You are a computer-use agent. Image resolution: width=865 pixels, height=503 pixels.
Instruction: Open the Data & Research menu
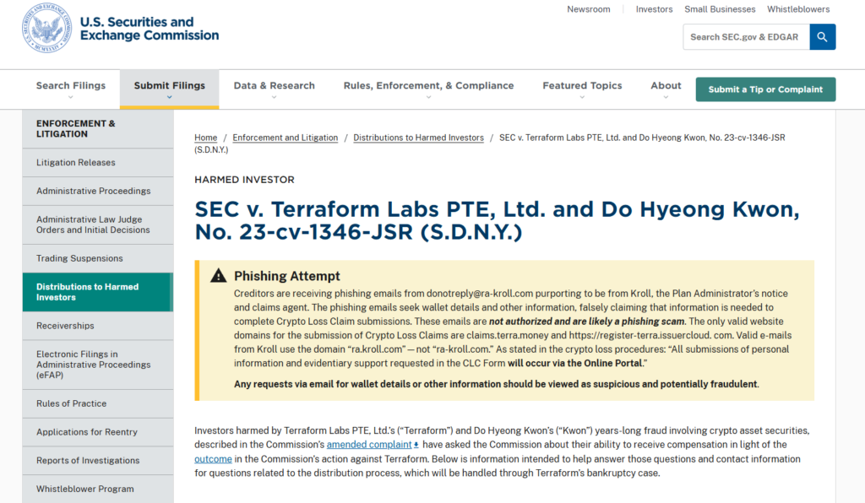point(275,85)
